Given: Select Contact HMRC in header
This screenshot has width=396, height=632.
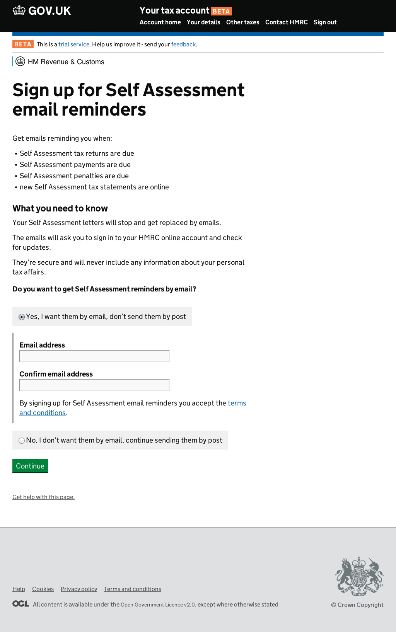Looking at the screenshot, I should 286,22.
